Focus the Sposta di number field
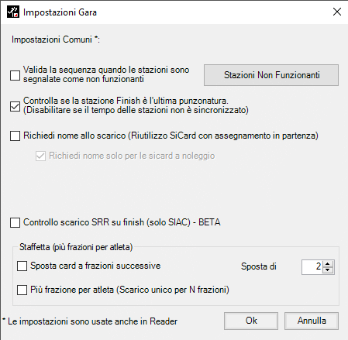The width and height of the screenshot is (348, 340). click(312, 267)
